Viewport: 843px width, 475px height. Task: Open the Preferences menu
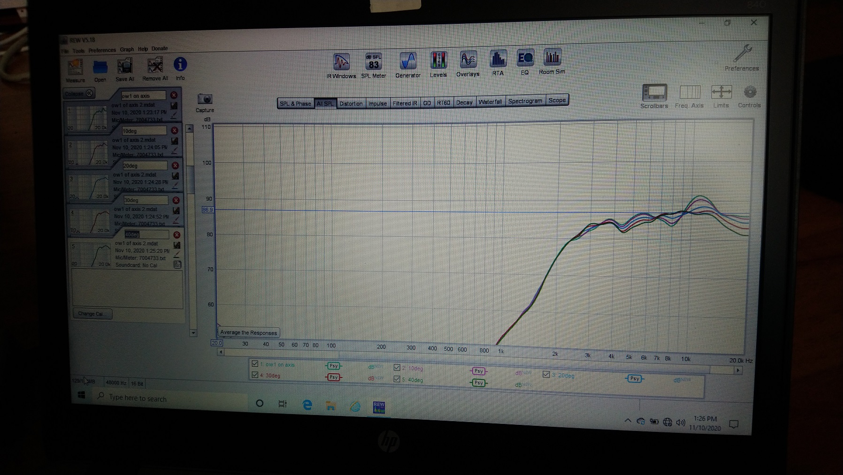pyautogui.click(x=102, y=50)
